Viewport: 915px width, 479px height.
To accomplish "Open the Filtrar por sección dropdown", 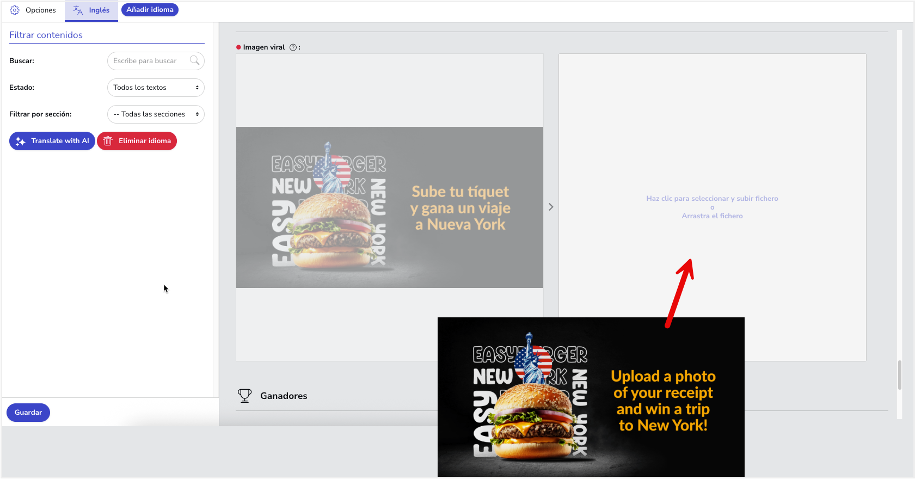I will click(156, 114).
